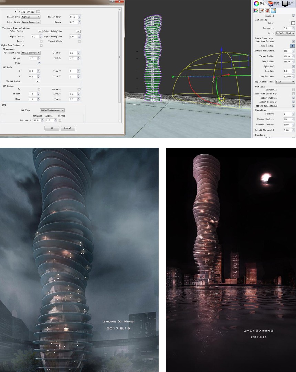Image resolution: width=296 pixels, height=372 pixels.
Task: Toggle Affect Reflections checkbox
Action: coord(293,106)
